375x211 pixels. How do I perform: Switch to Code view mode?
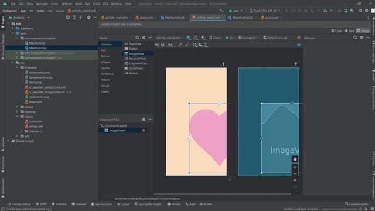[x=336, y=30]
